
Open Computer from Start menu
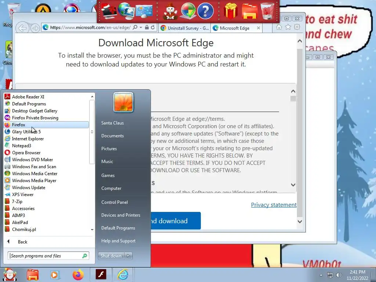(x=111, y=188)
